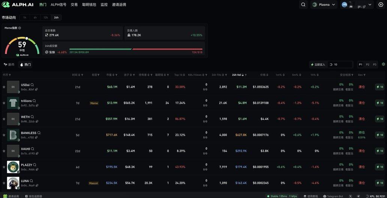The image size is (387, 198).
Task: Switch market trend to 1h timeframe
Action: [25, 18]
